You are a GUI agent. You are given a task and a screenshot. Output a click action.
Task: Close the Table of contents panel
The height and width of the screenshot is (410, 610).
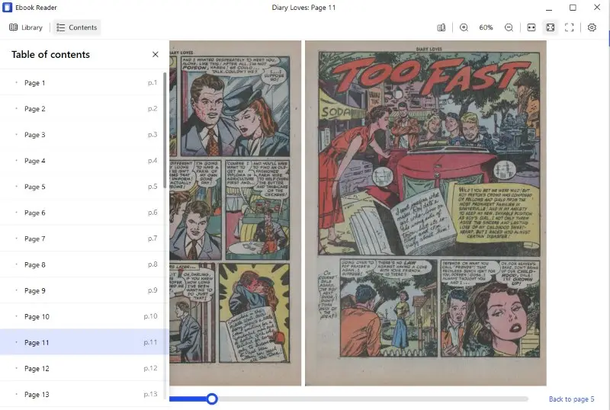pyautogui.click(x=156, y=54)
